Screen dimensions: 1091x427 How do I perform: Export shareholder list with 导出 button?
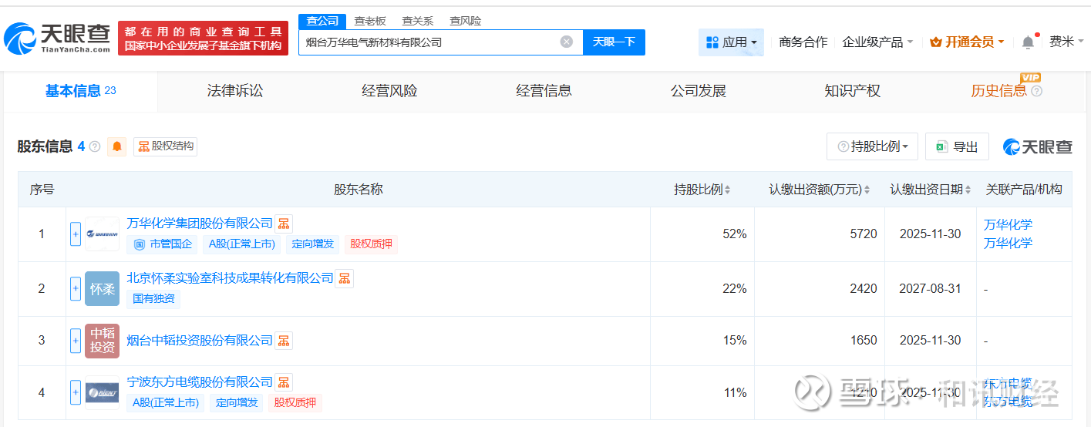tap(957, 146)
